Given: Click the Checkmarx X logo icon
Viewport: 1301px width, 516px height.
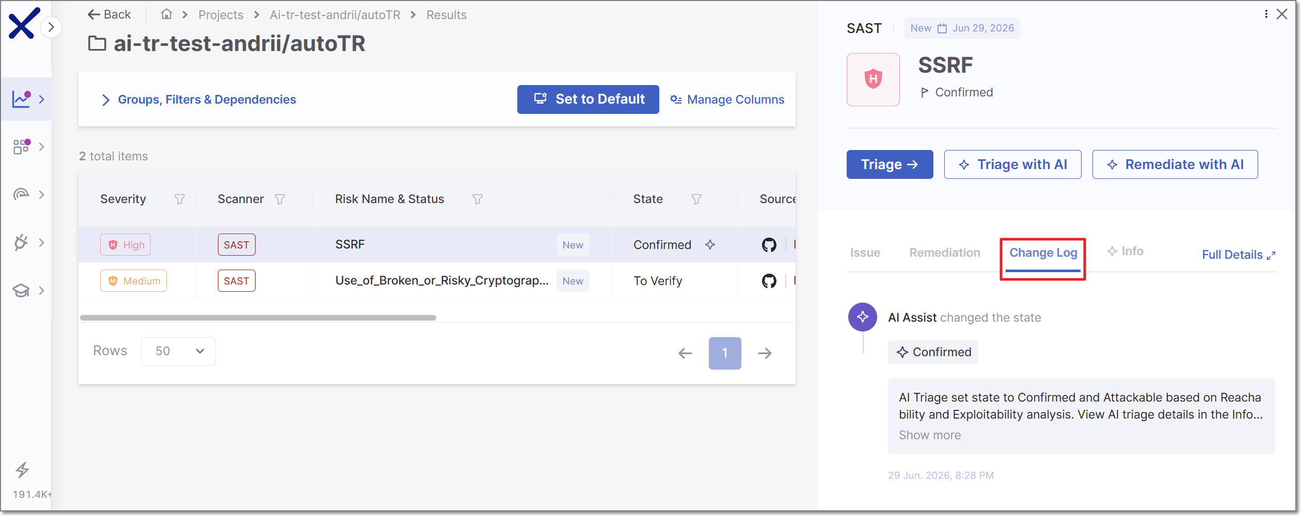Looking at the screenshot, I should (x=24, y=23).
